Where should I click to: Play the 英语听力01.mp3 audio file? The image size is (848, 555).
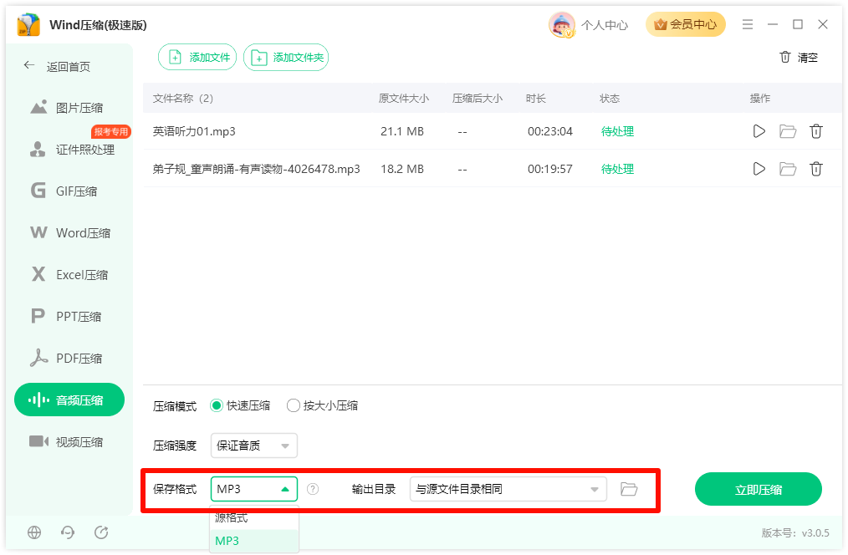[x=759, y=131]
